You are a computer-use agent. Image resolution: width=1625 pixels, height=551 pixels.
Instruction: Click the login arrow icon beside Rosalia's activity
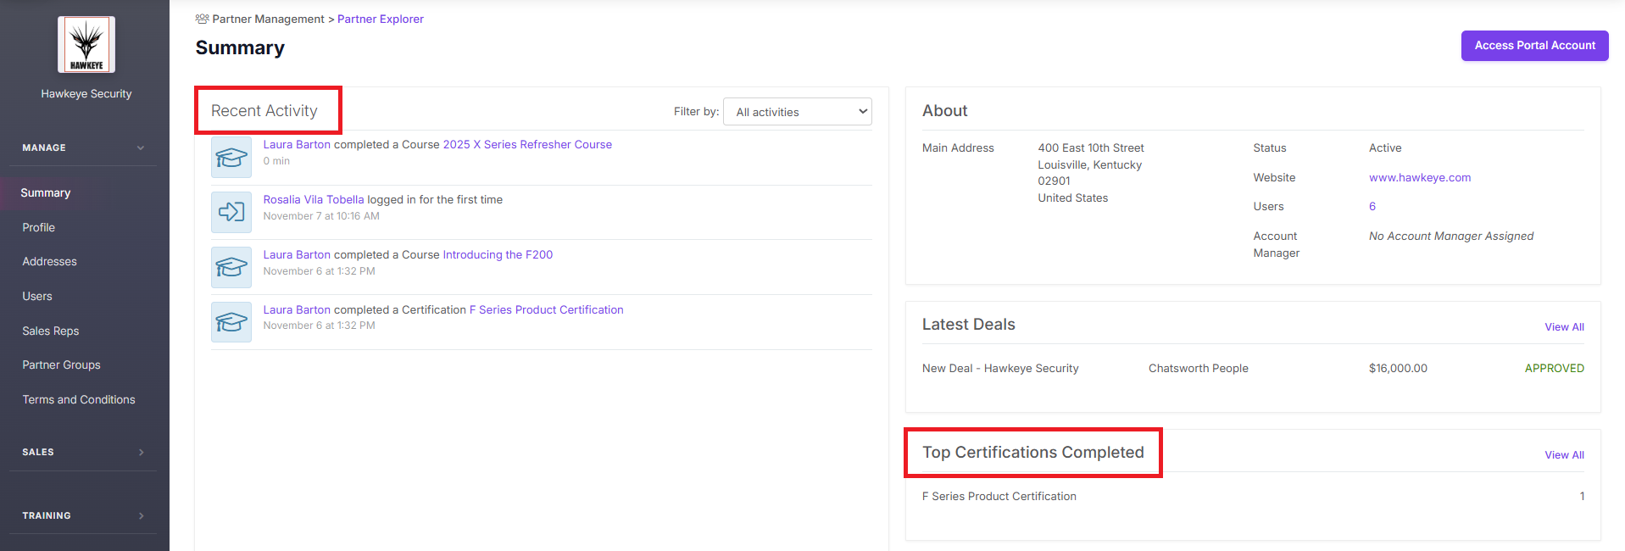point(231,212)
